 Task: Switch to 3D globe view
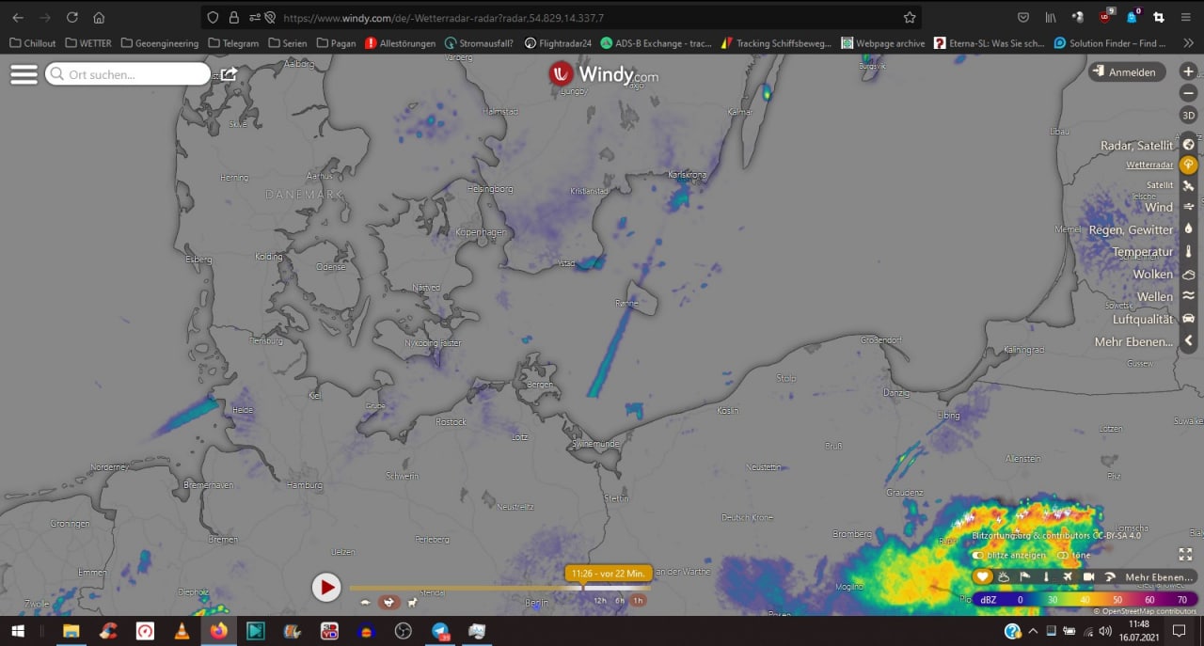[x=1189, y=115]
